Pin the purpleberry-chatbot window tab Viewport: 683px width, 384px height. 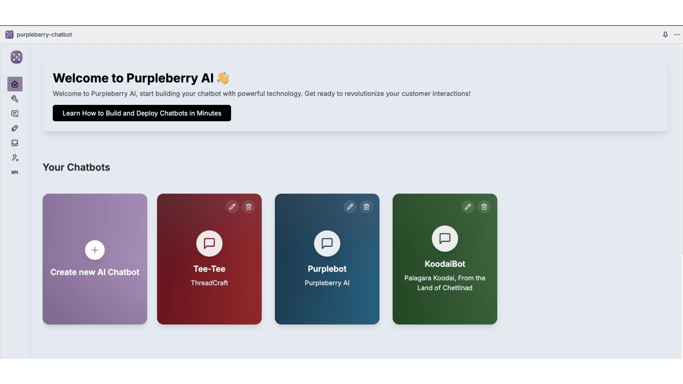[665, 35]
